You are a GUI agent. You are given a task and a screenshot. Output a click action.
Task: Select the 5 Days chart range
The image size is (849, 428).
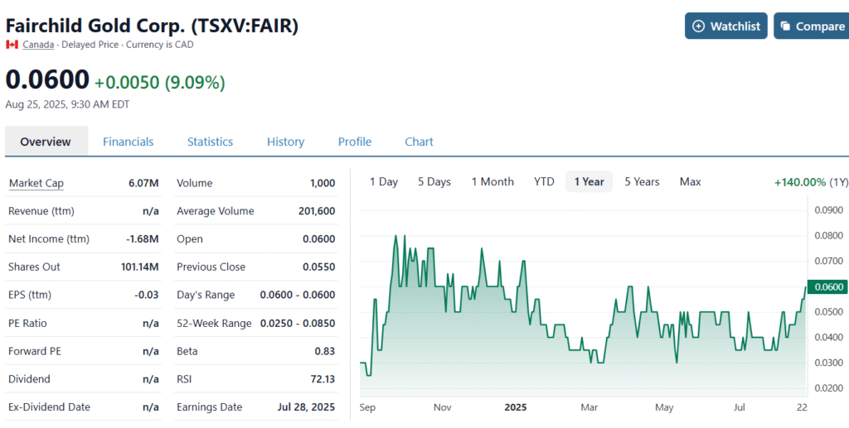pyautogui.click(x=434, y=181)
